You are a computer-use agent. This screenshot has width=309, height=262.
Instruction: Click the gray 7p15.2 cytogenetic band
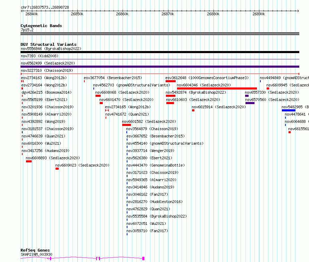tap(160, 34)
